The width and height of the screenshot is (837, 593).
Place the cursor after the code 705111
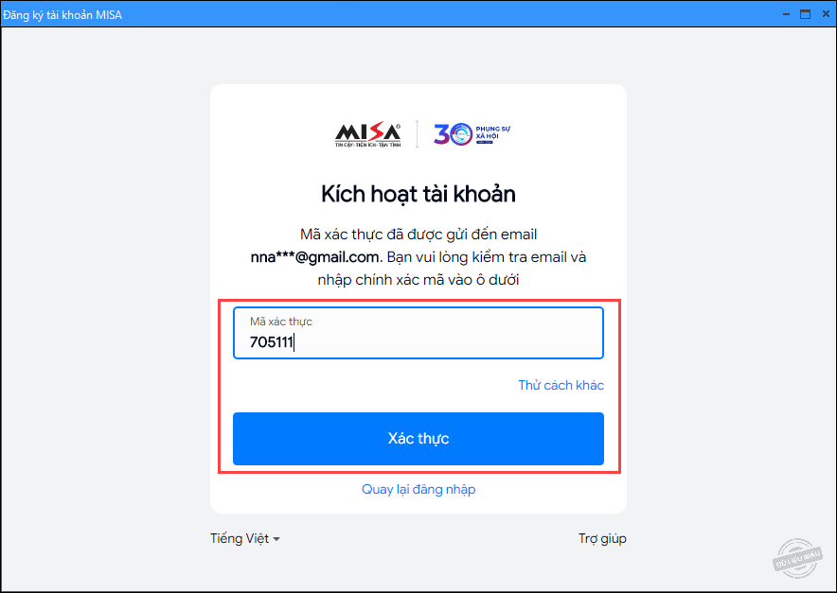(294, 342)
